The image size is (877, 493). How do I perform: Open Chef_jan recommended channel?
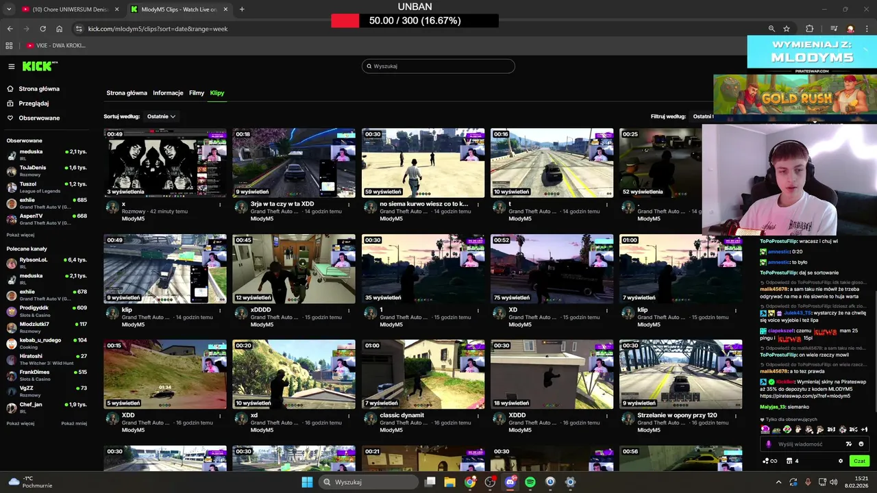point(47,407)
